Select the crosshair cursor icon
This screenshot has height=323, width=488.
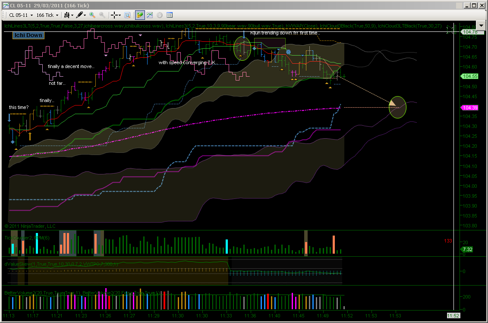pos(114,15)
